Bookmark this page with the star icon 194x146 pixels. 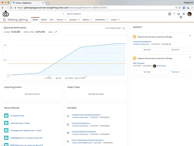pos(179,8)
